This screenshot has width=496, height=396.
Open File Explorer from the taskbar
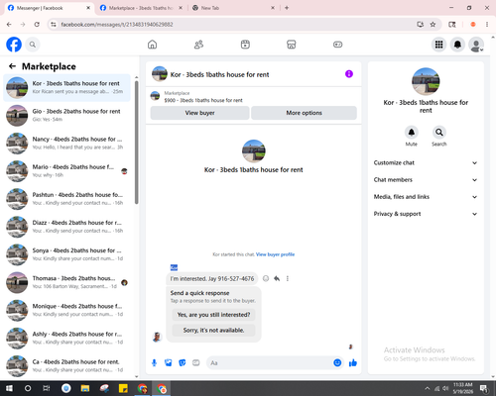pos(85,388)
